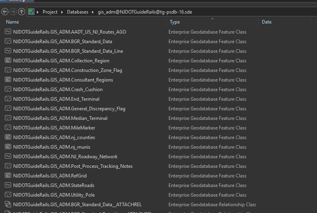Click point icon of Post_Process_Tracking_Notes
This screenshot has width=317, height=213.
pos(8,166)
